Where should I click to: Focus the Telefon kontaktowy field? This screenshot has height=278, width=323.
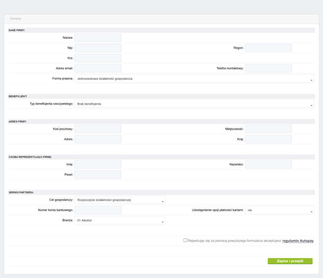click(x=268, y=68)
